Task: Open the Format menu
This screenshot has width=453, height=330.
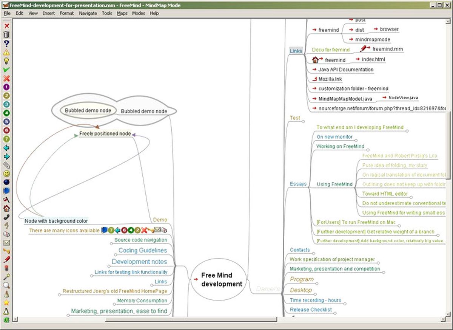Action: coord(67,13)
